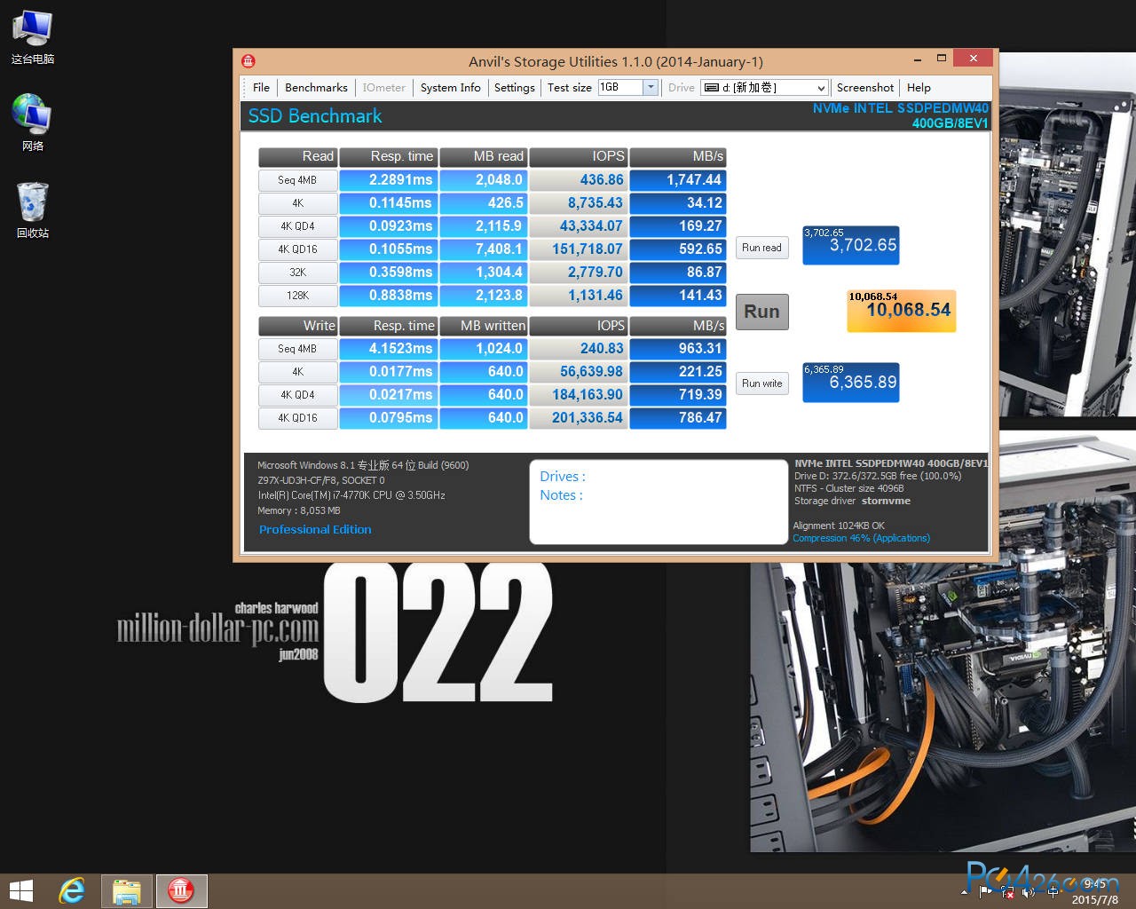Click the NVMe INTEL SSDPEDMW40 header text
The width and height of the screenshot is (1136, 909).
(901, 108)
